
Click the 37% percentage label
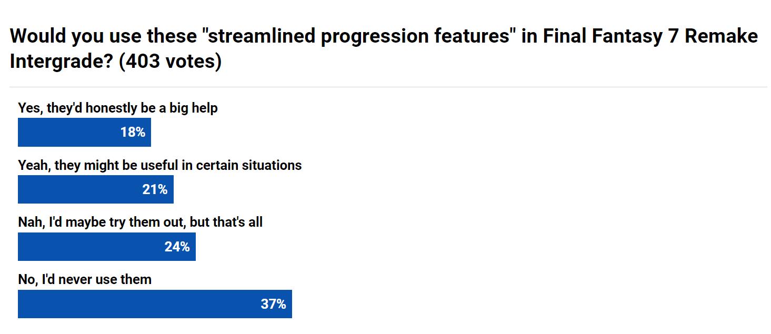click(273, 304)
